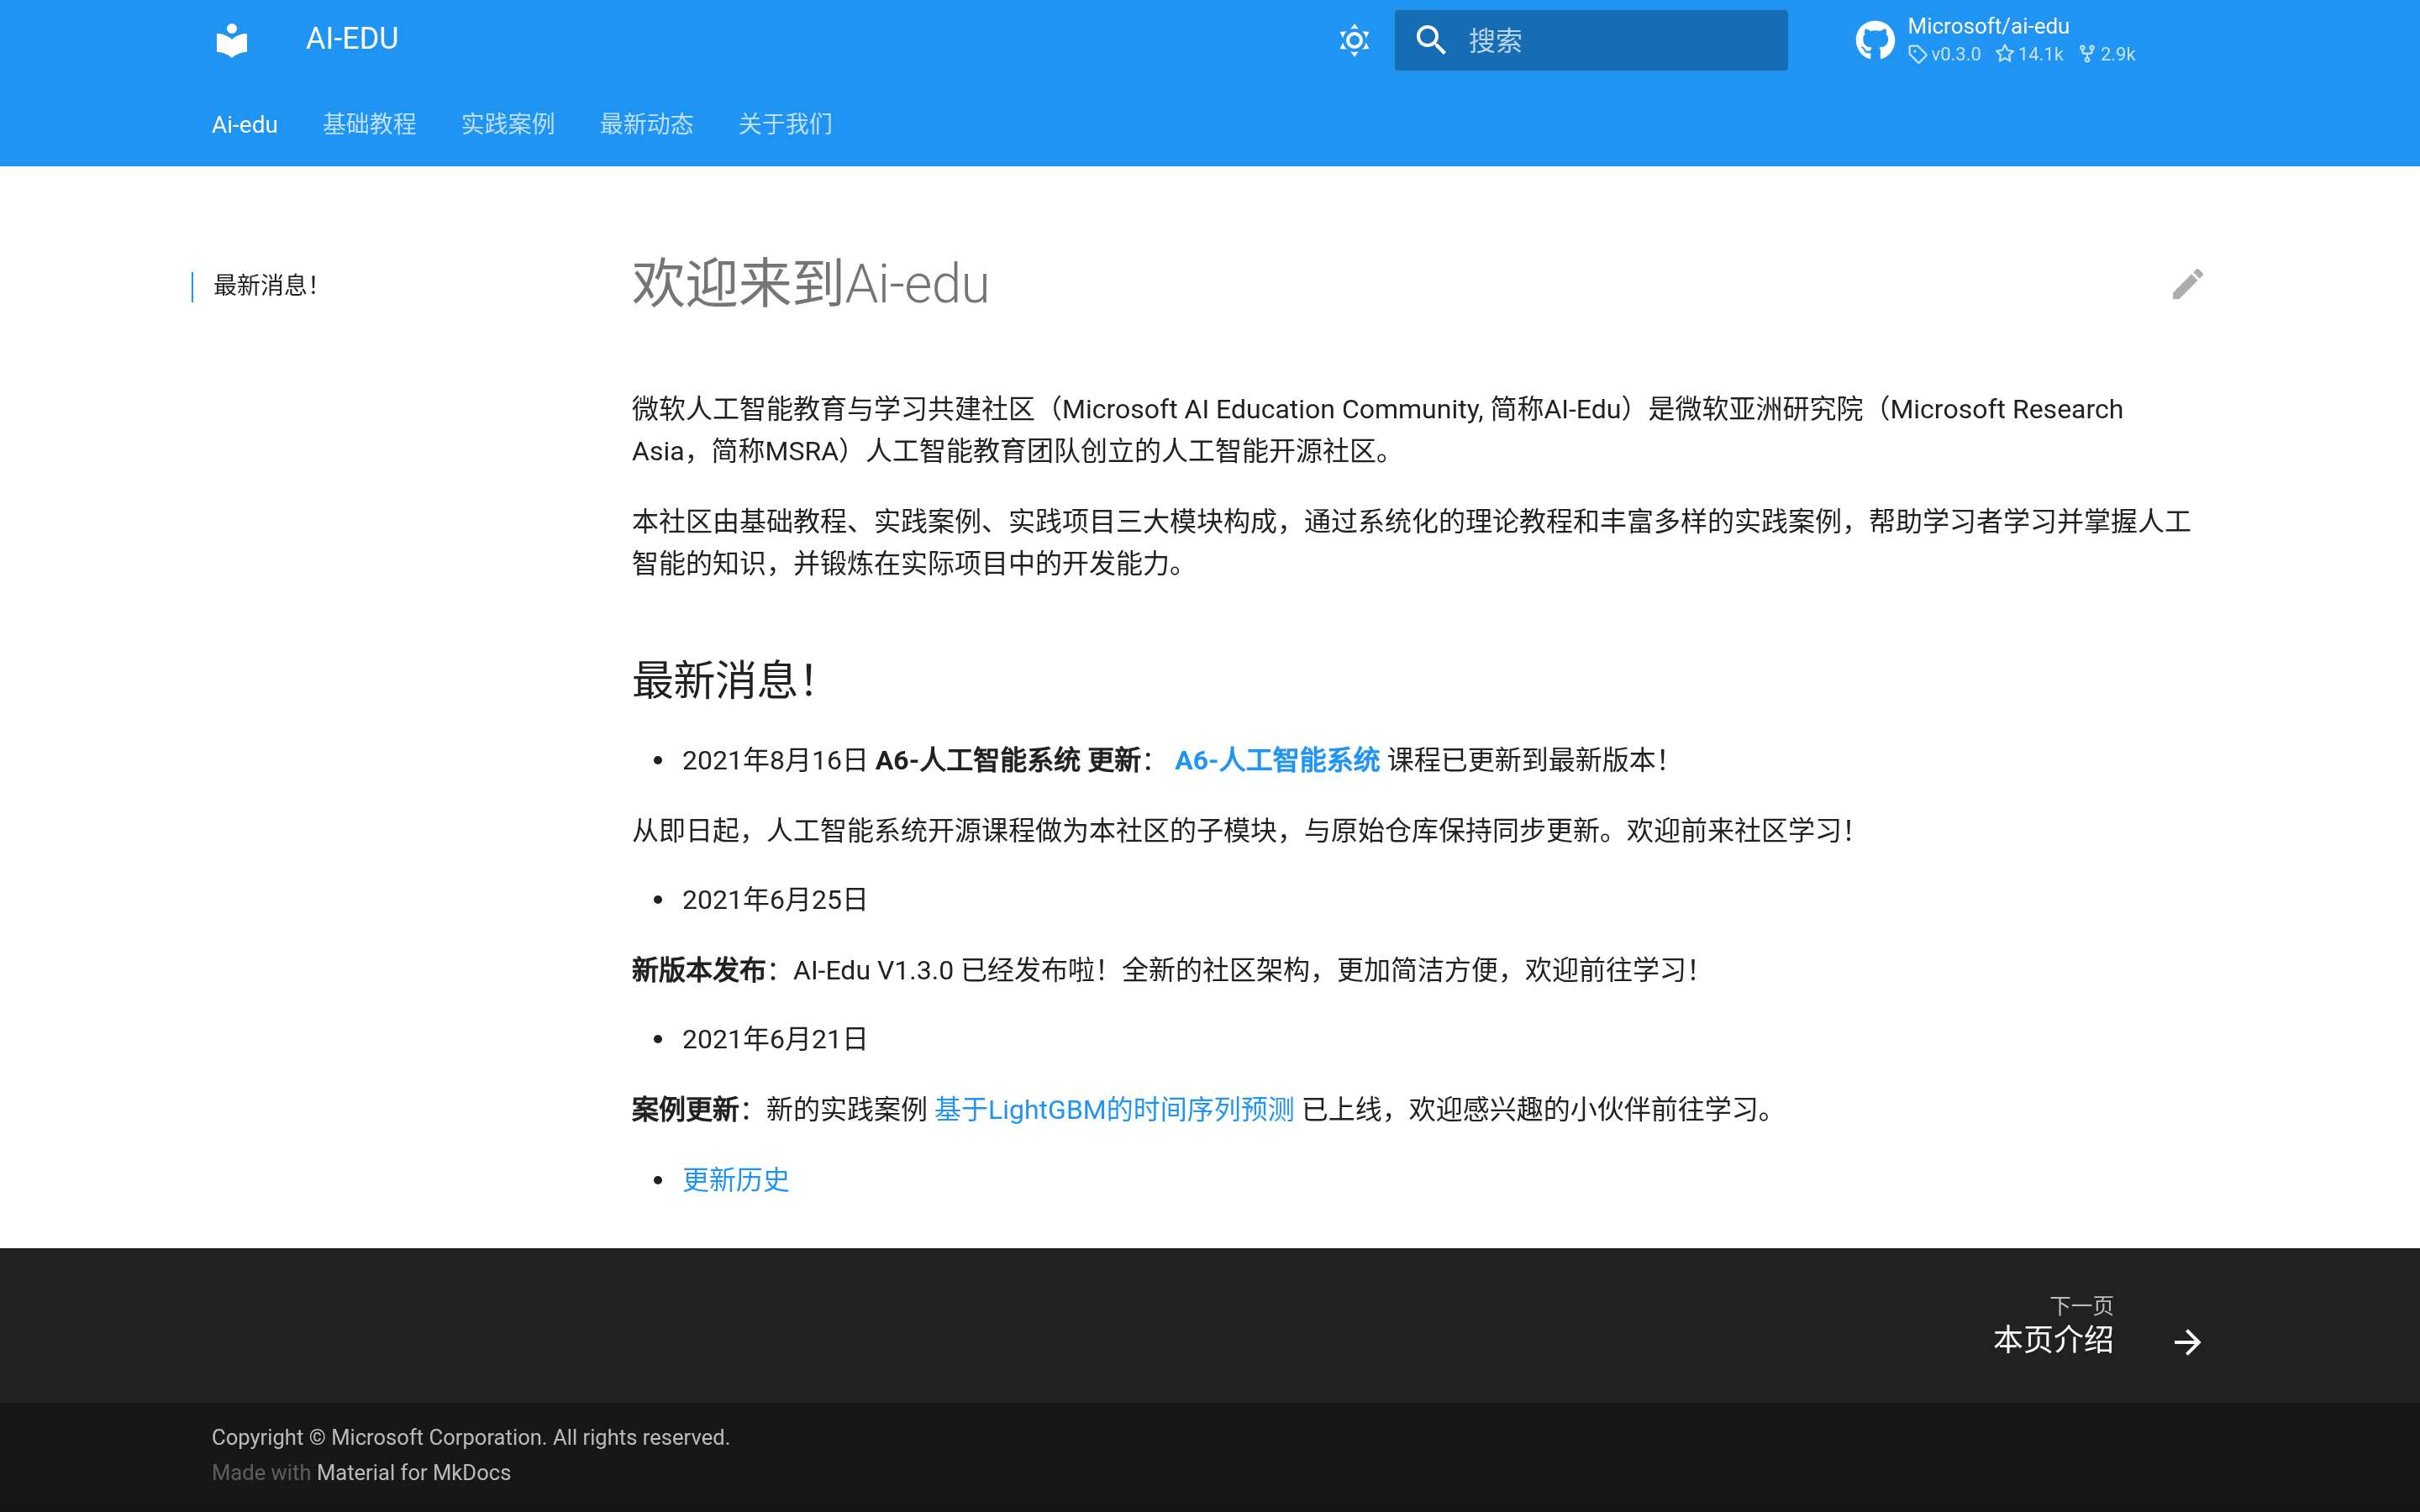Click the 2021年6月21日 list entry
This screenshot has height=1512, width=2420.
pyautogui.click(x=775, y=1040)
